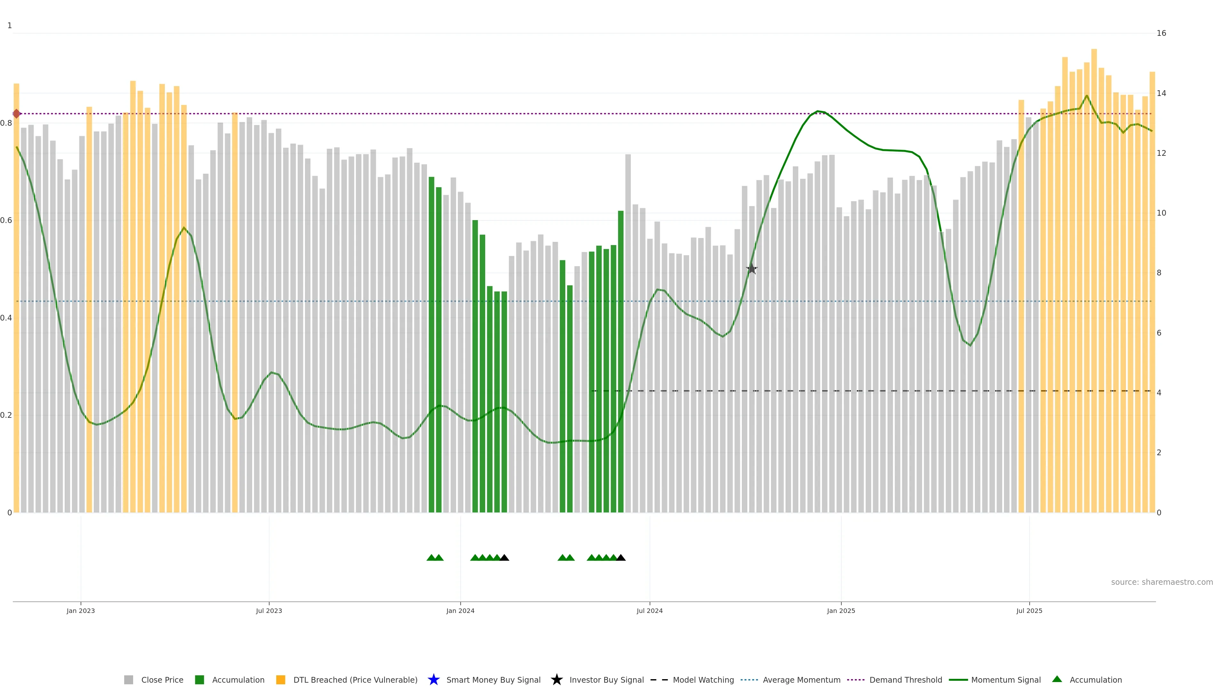
Task: Toggle Close Price series in legend
Action: [x=162, y=679]
